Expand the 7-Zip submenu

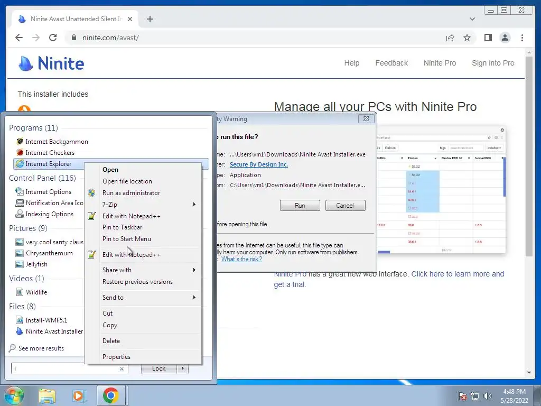[143, 205]
